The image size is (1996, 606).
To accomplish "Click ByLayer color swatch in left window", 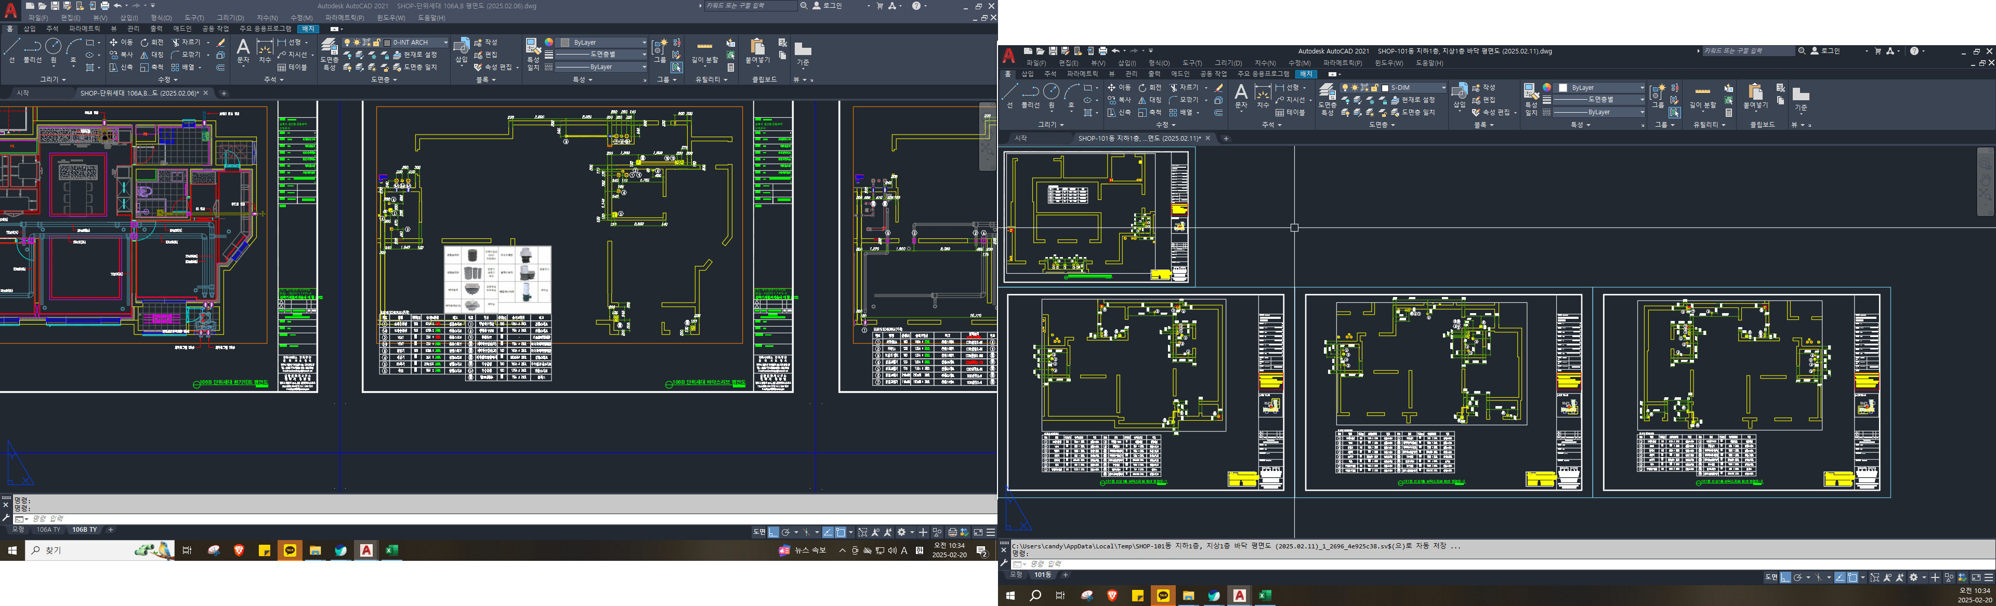I will click(565, 43).
